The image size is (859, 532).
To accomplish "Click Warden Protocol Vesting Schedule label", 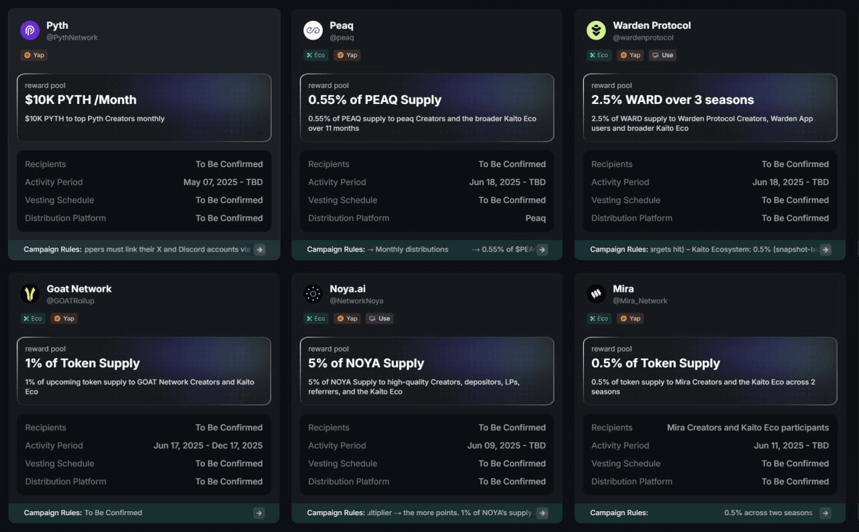I will (625, 201).
